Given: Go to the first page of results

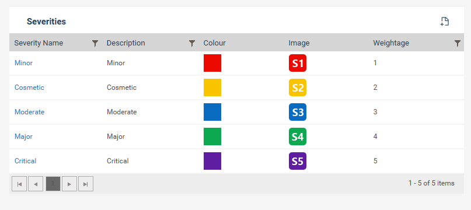Looking at the screenshot, I should pos(19,184).
